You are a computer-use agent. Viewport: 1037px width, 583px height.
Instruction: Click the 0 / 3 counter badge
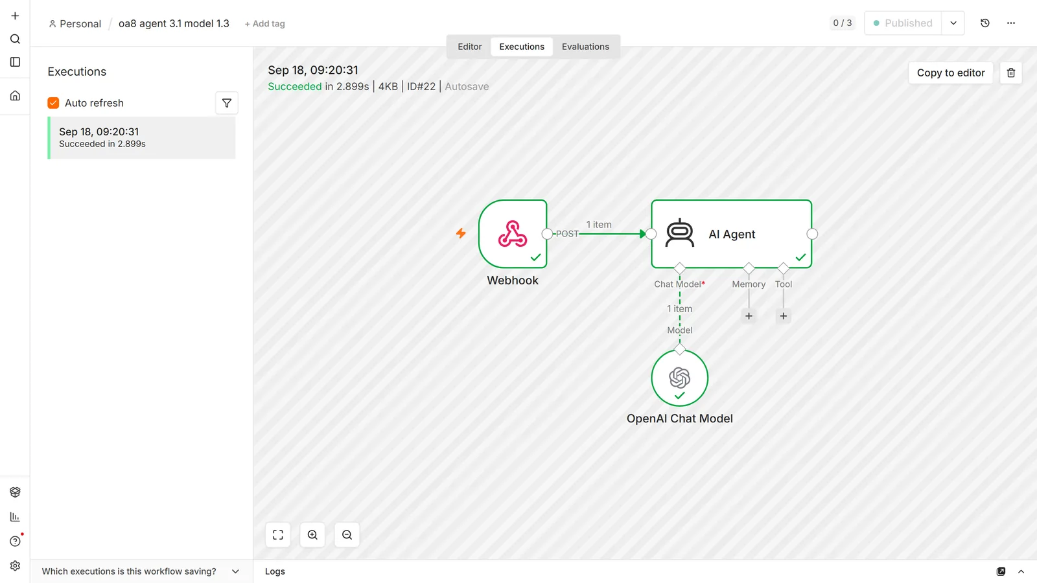842,23
